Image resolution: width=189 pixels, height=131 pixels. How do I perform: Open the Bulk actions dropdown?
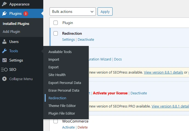tap(73, 11)
